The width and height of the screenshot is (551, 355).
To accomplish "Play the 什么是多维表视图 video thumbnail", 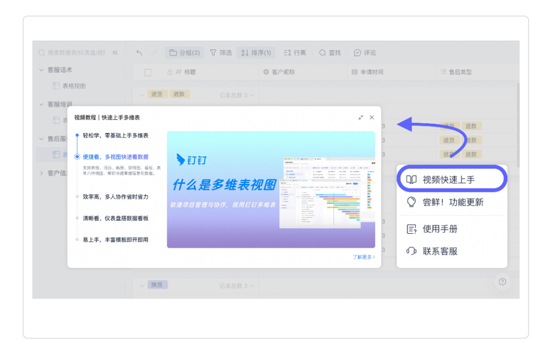I will pos(270,189).
